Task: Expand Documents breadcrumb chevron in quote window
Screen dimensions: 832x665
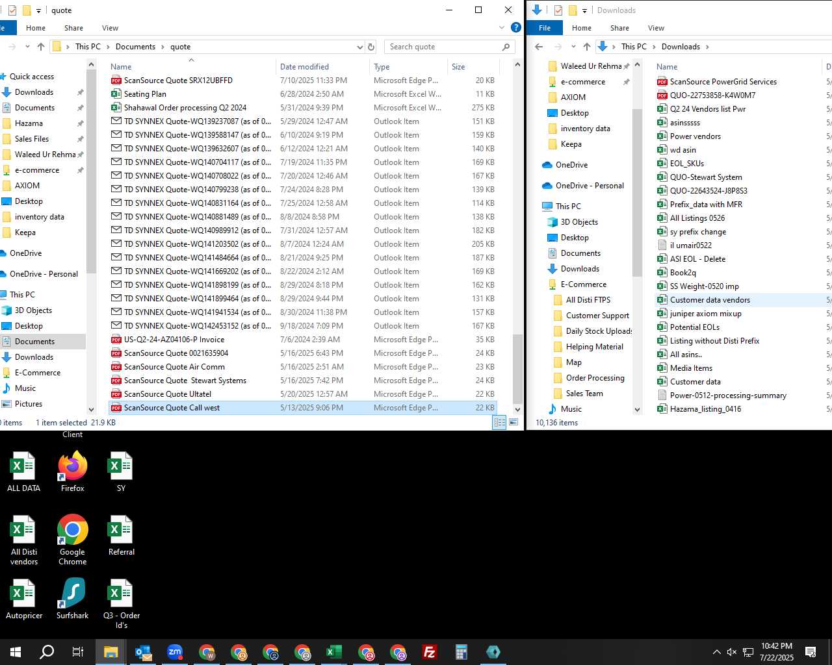Action: pyautogui.click(x=162, y=47)
